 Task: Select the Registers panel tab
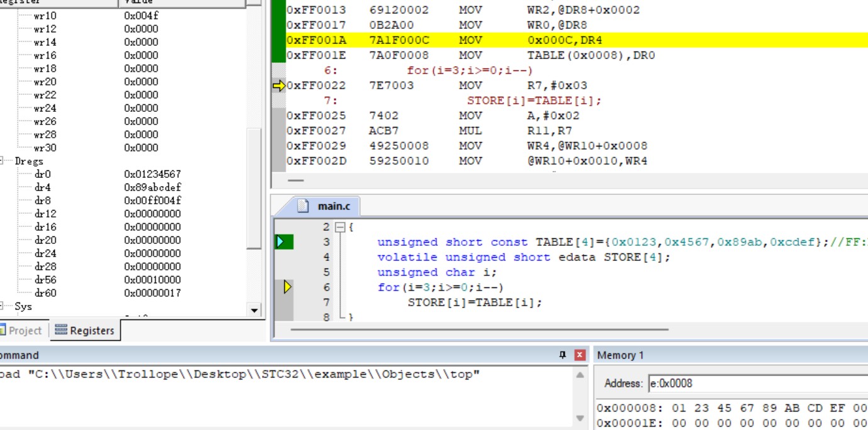[x=85, y=331]
